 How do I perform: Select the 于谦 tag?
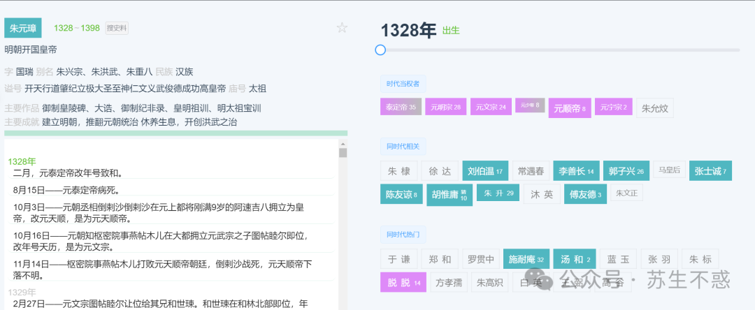398,259
